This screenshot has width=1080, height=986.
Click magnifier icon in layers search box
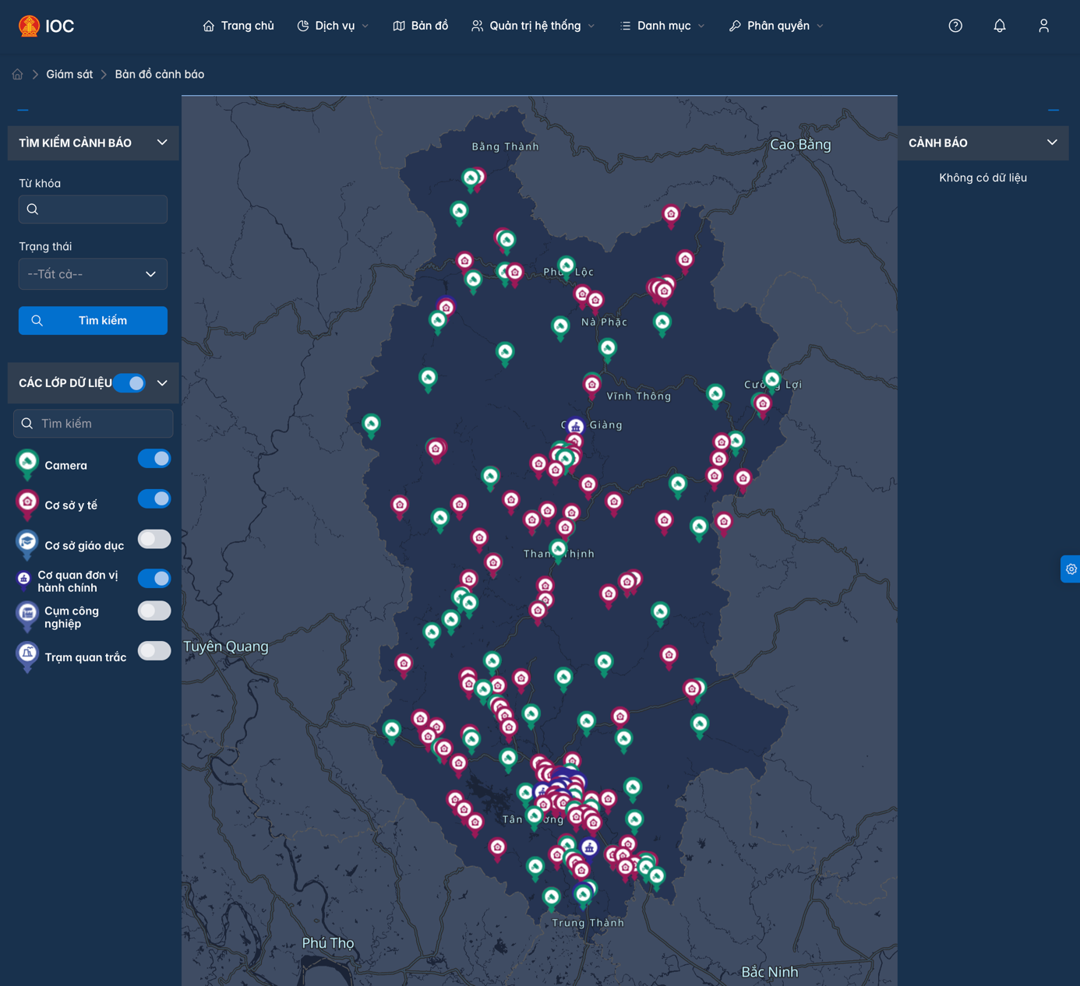(27, 424)
